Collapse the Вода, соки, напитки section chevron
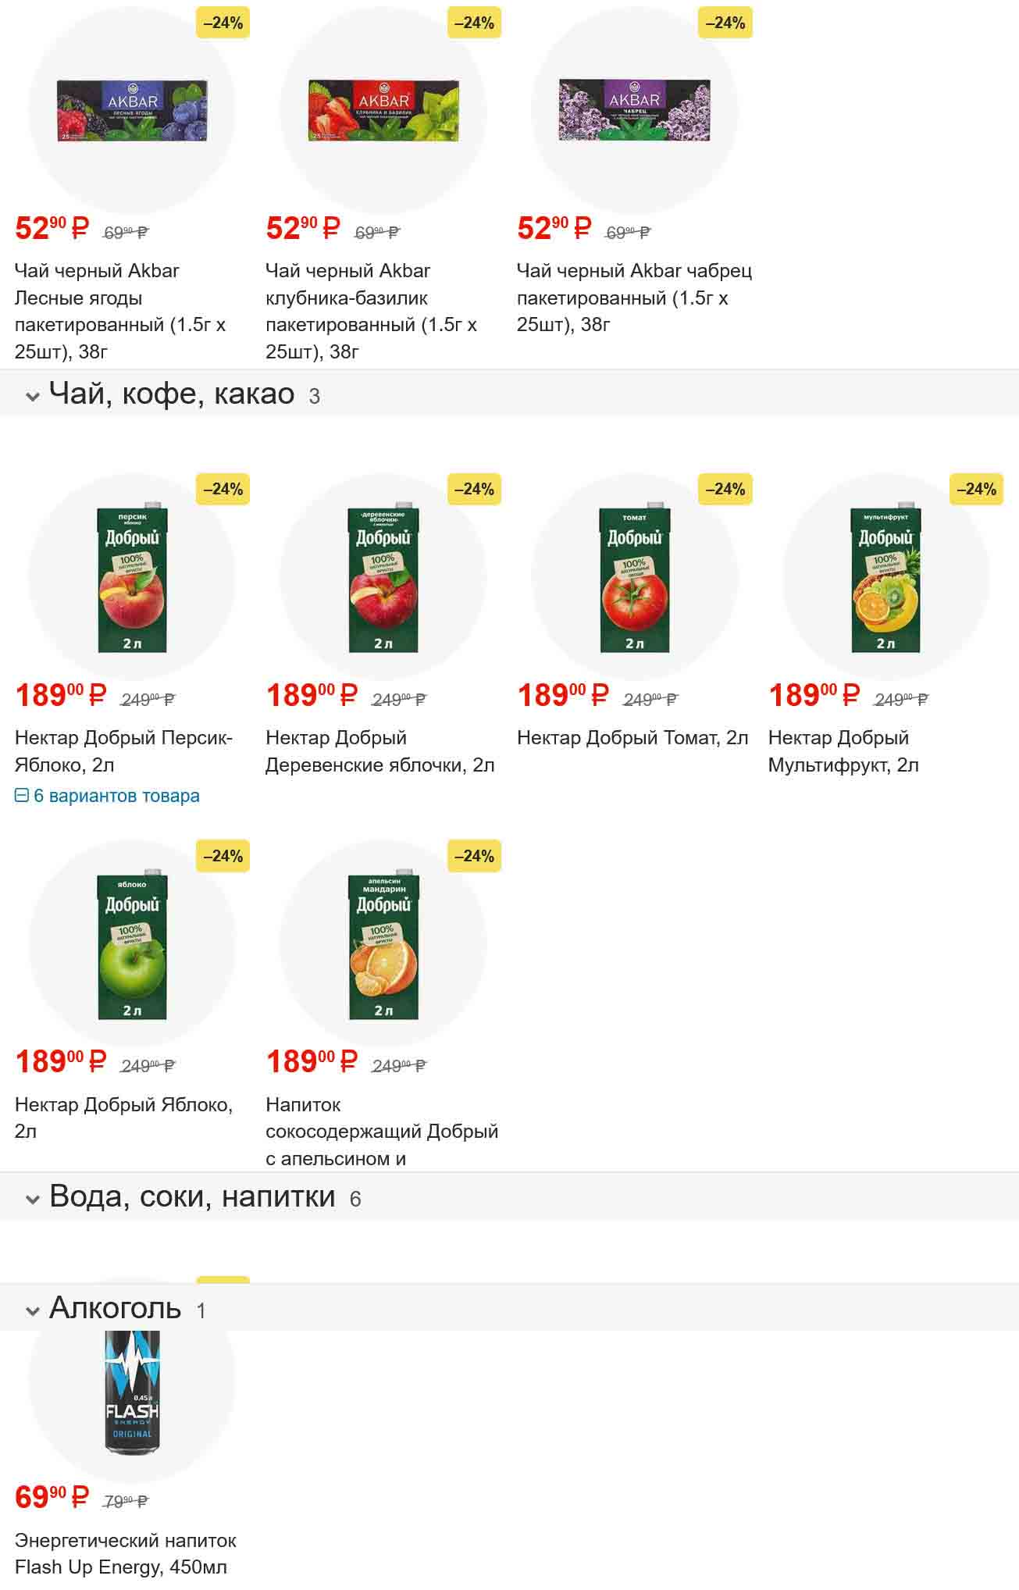Image resolution: width=1019 pixels, height=1590 pixels. pos(32,1199)
